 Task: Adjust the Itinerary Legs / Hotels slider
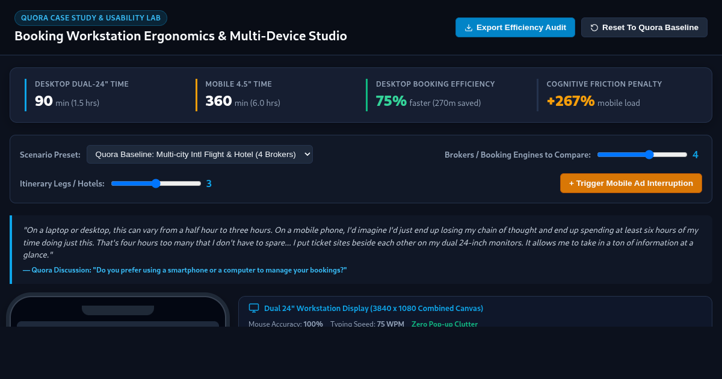point(156,183)
